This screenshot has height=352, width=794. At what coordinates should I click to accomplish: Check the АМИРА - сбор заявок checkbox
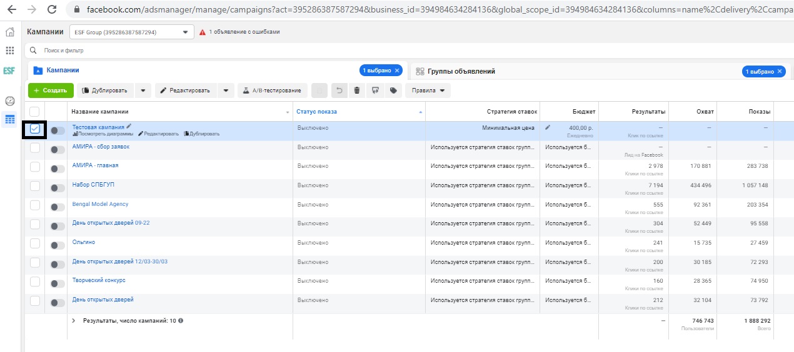[x=35, y=148]
